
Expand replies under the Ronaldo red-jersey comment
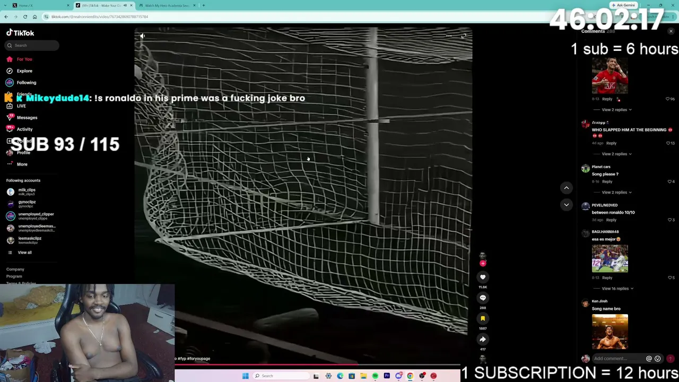click(x=616, y=110)
